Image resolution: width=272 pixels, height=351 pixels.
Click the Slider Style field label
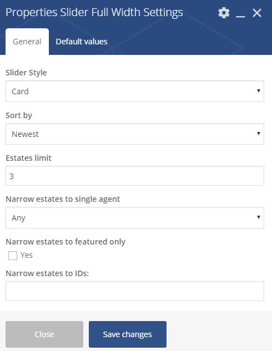pos(26,73)
